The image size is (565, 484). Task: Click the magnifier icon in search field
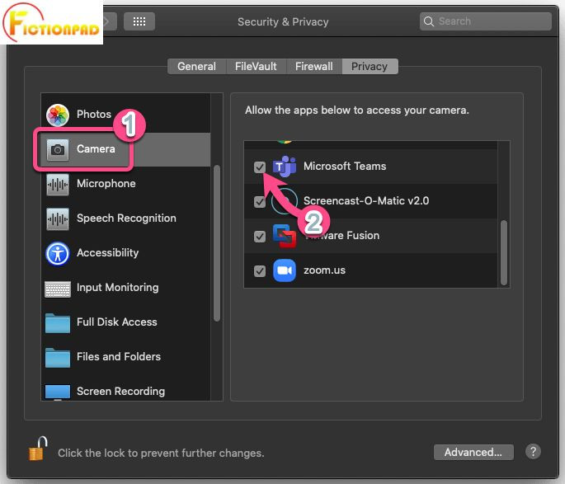tap(428, 21)
